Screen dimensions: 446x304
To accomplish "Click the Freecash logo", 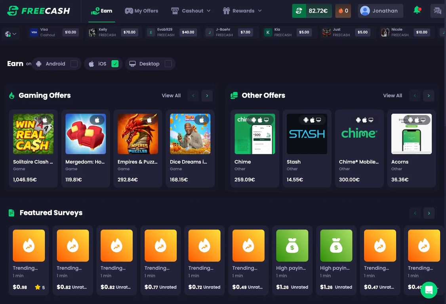I will [x=39, y=11].
